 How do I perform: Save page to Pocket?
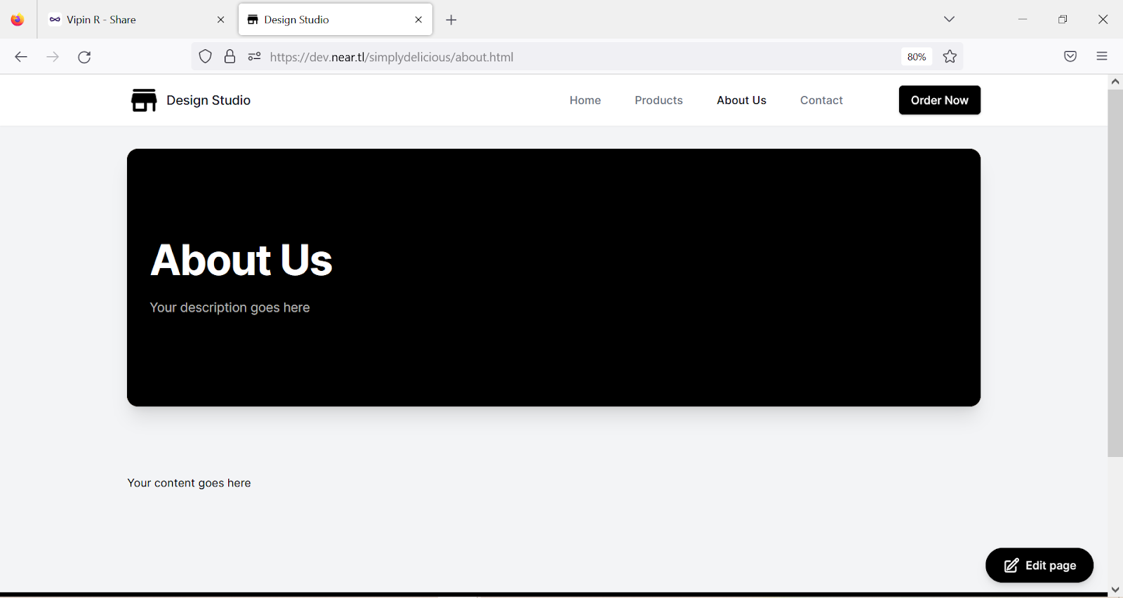pyautogui.click(x=1070, y=57)
